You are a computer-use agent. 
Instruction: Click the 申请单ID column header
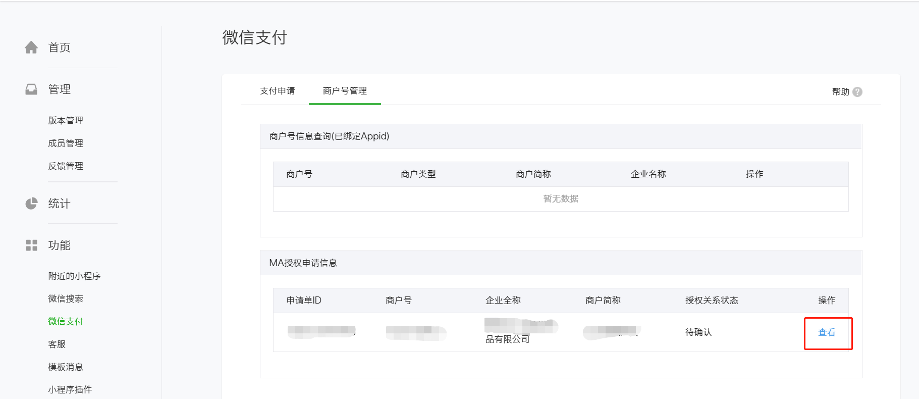click(x=304, y=301)
